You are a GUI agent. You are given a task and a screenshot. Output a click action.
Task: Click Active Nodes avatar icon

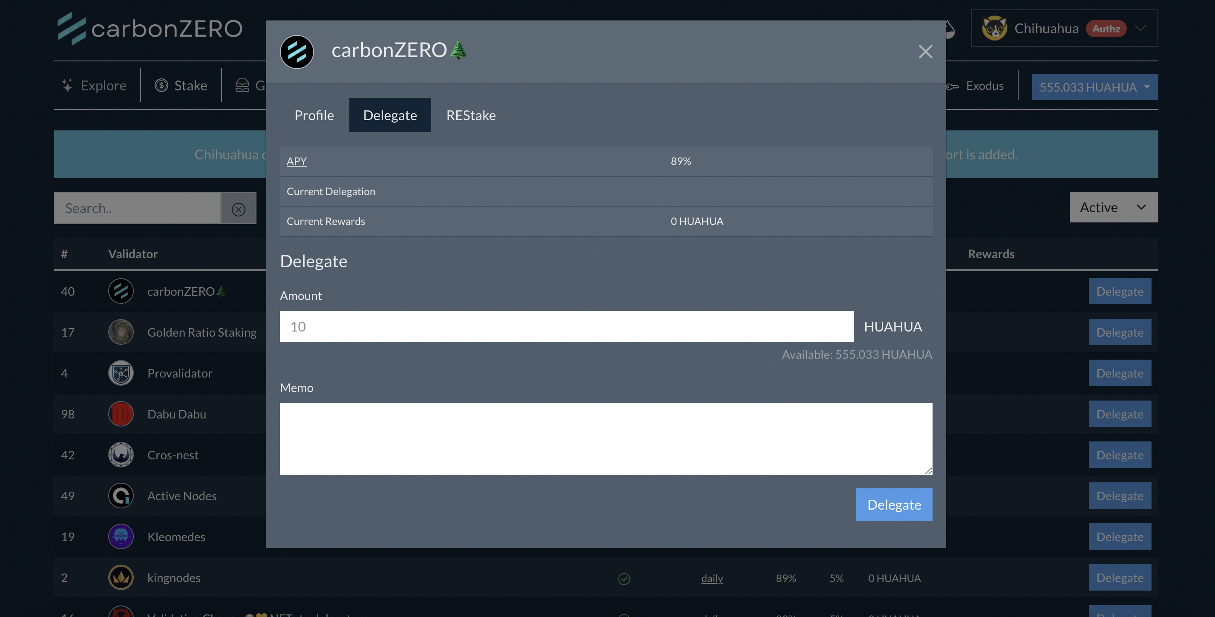pos(121,495)
